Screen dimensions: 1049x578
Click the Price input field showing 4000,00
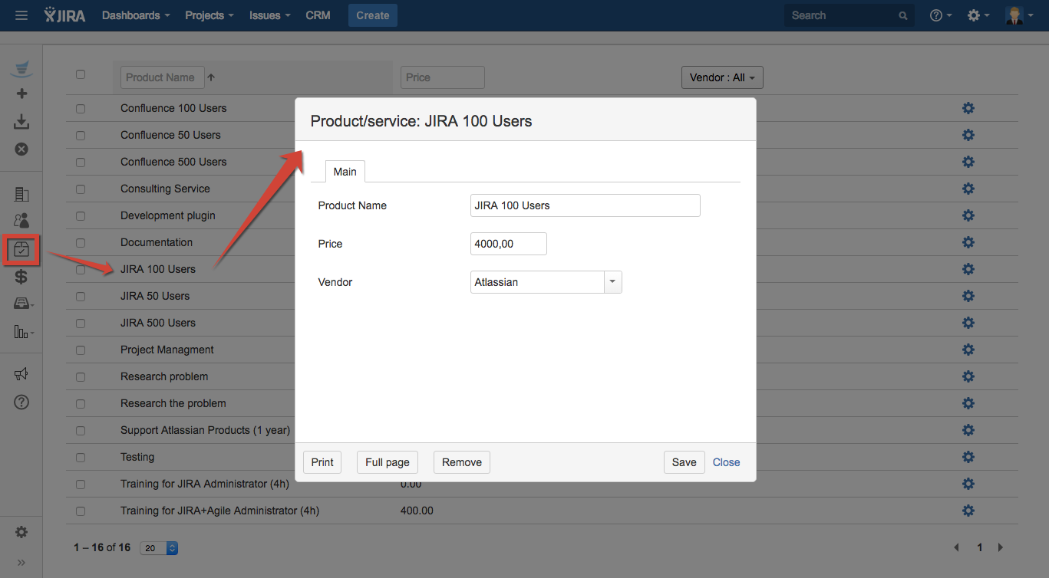point(508,244)
